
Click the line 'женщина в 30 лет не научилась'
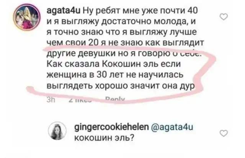coord(115,75)
